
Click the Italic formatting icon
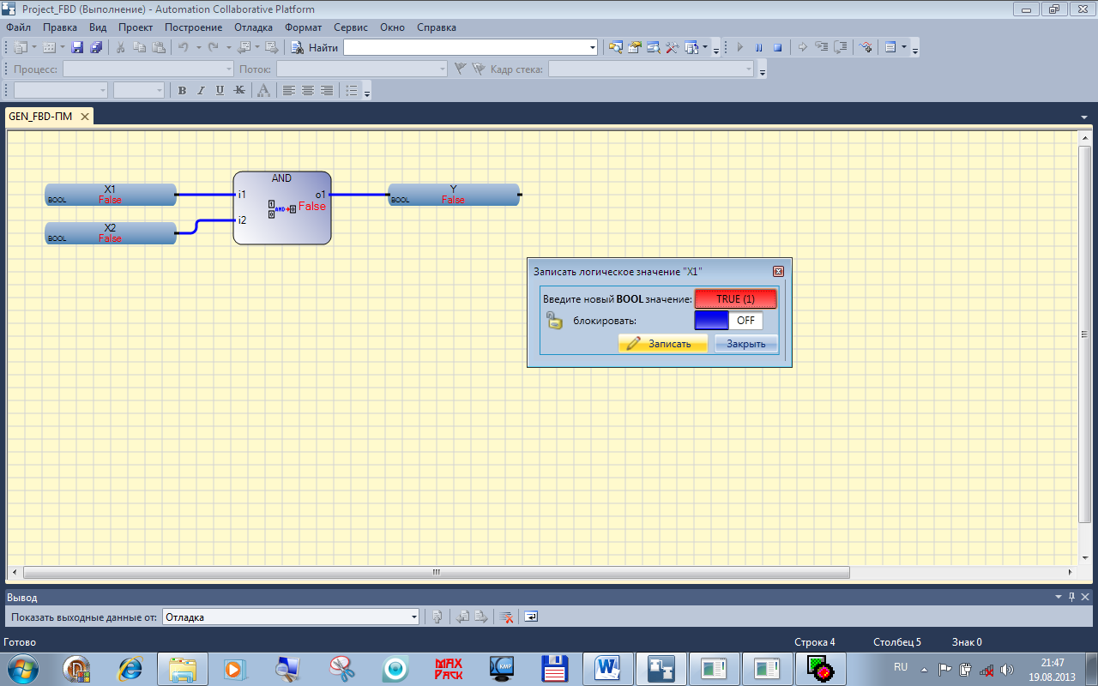coord(201,90)
